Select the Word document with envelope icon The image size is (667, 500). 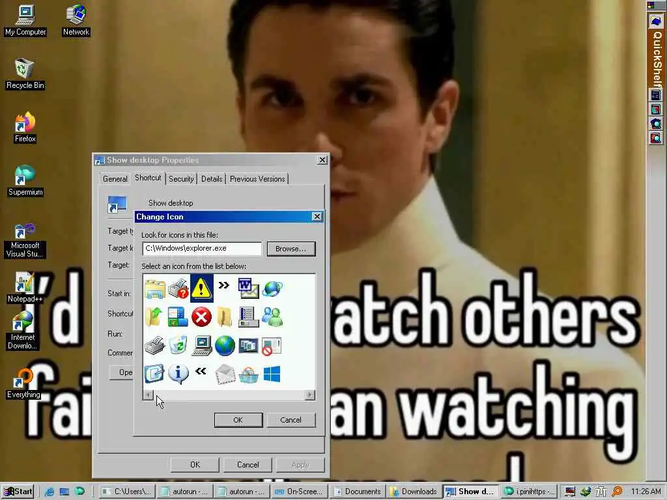tap(248, 288)
